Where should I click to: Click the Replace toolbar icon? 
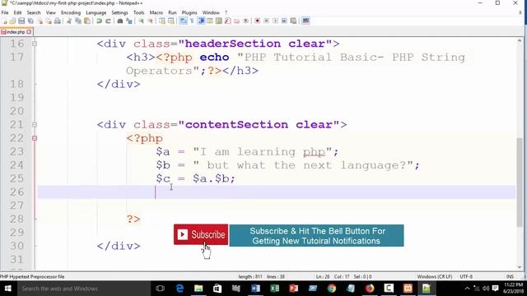(129, 21)
